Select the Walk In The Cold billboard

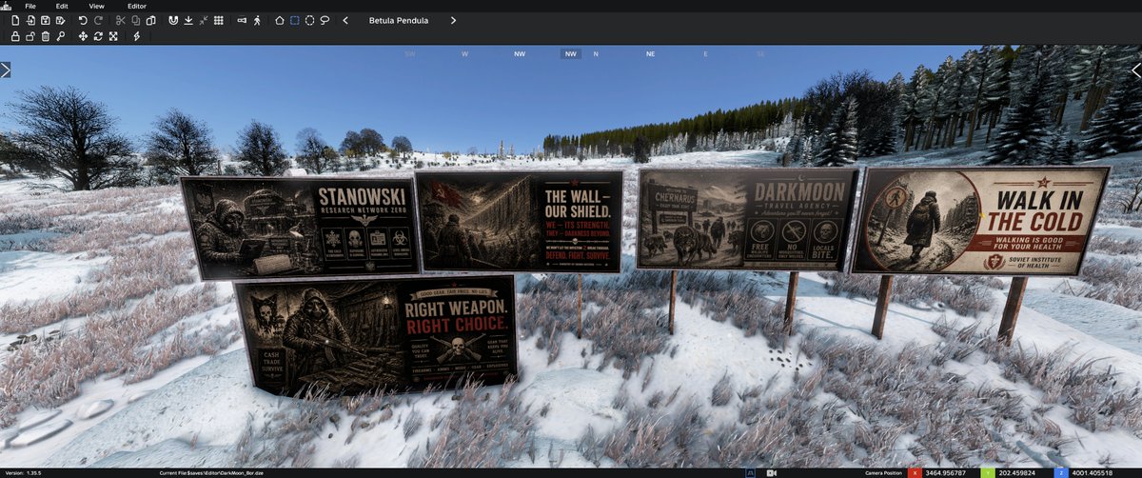pyautogui.click(x=980, y=221)
